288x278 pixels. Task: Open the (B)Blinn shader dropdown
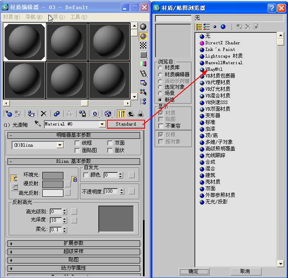(60, 145)
